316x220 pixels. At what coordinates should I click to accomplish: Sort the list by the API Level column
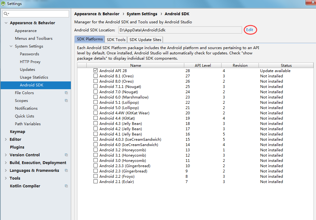point(202,65)
